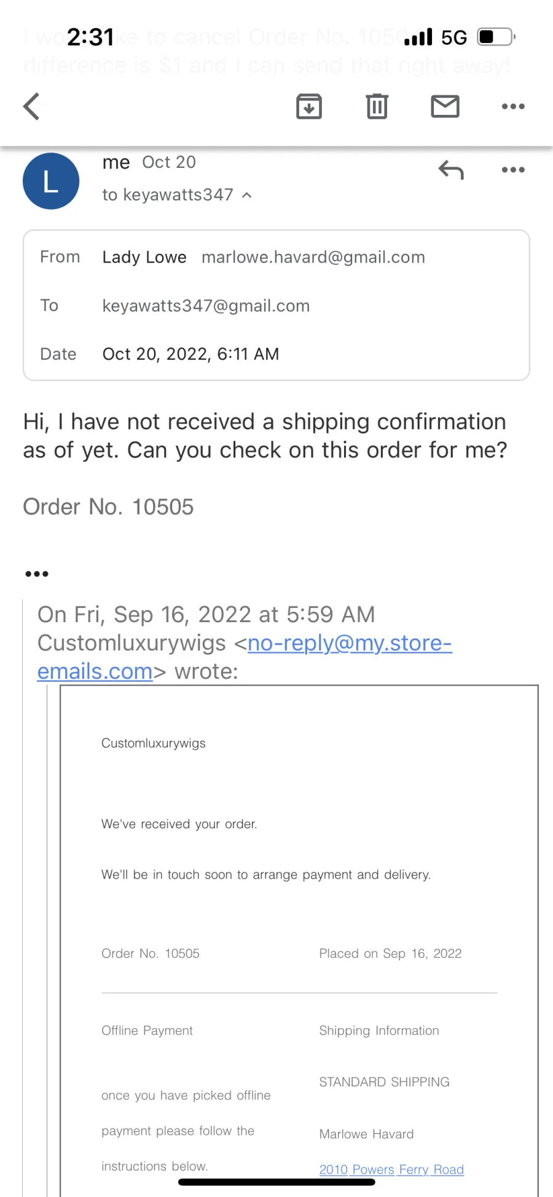553x1197 pixels.
Task: Collapse recipient details chevron next to keyawatts347
Action: (247, 196)
